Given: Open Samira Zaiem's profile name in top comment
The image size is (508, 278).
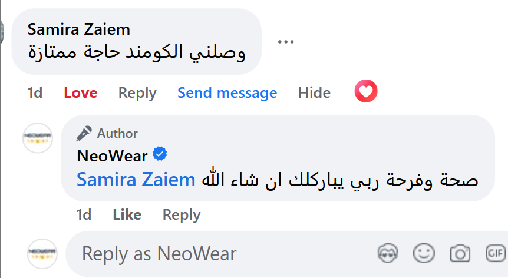Looking at the screenshot, I should click(79, 29).
